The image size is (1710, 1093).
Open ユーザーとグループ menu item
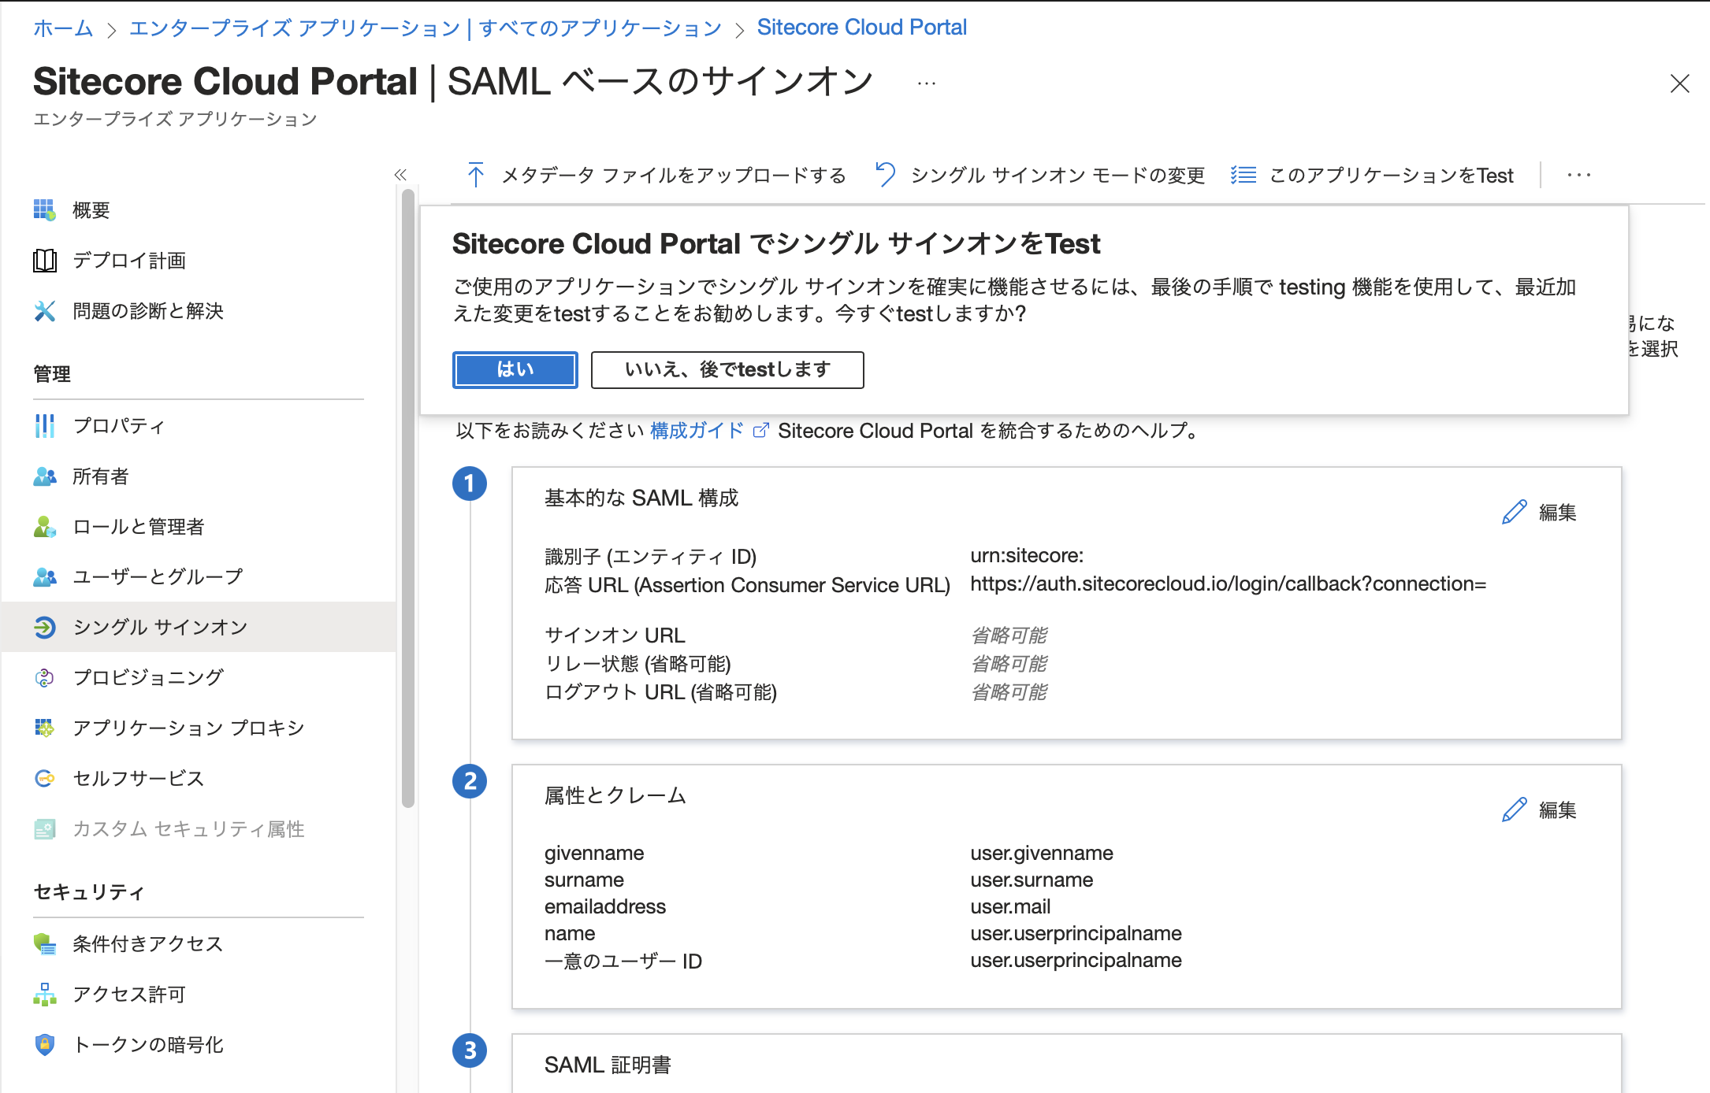(199, 577)
